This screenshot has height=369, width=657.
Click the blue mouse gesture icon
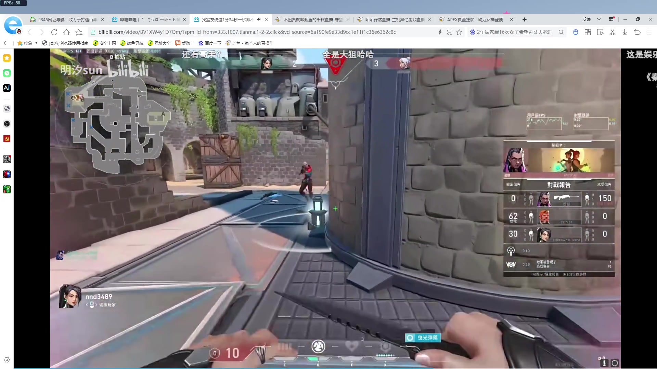click(x=576, y=32)
